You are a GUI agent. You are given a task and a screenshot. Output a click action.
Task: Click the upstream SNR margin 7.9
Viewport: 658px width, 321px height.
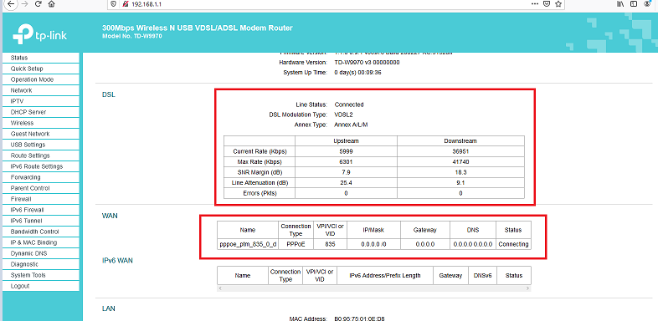(347, 172)
